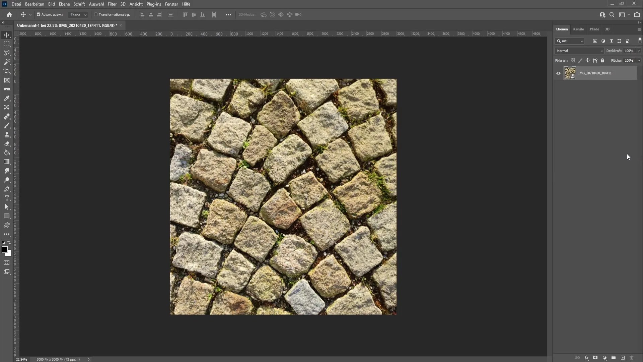Viewport: 643px width, 362px height.
Task: Click the Healing Brush tool
Action: (7, 116)
